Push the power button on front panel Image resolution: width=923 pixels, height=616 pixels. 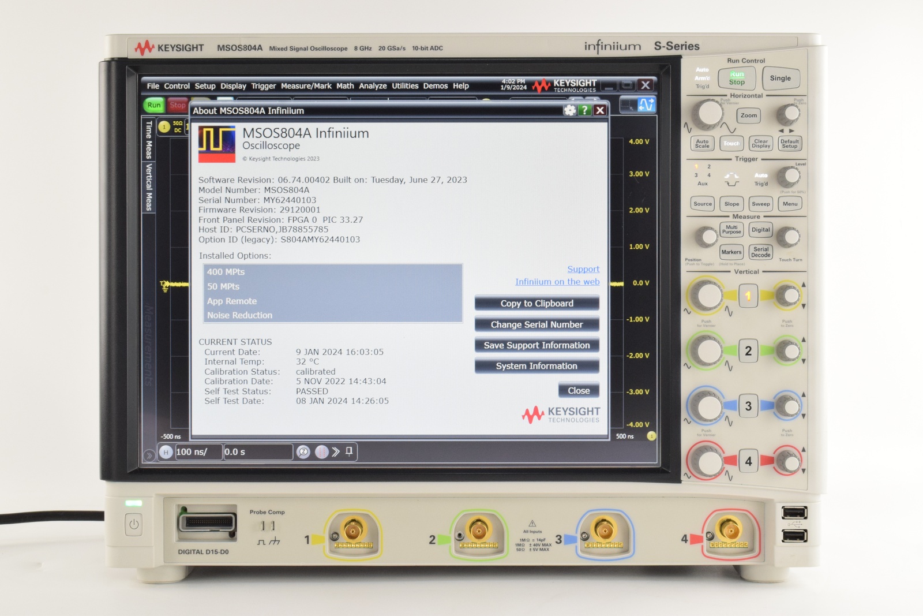[x=134, y=525]
